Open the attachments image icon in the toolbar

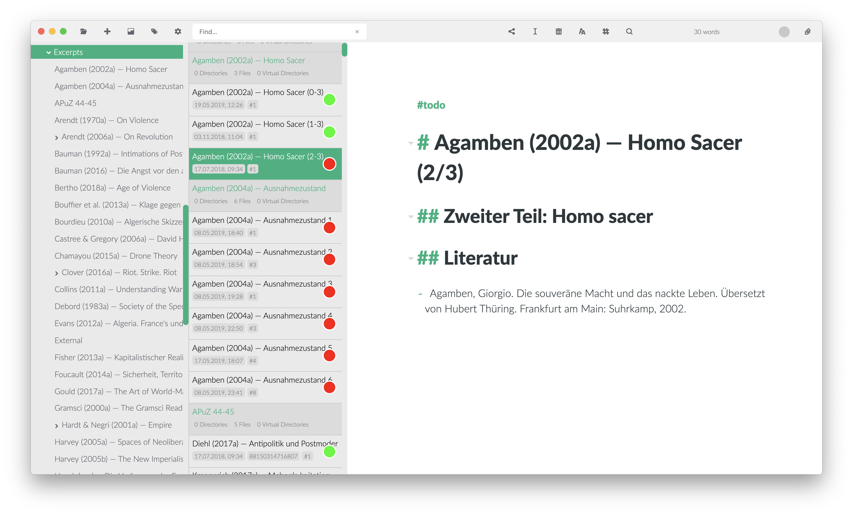131,32
